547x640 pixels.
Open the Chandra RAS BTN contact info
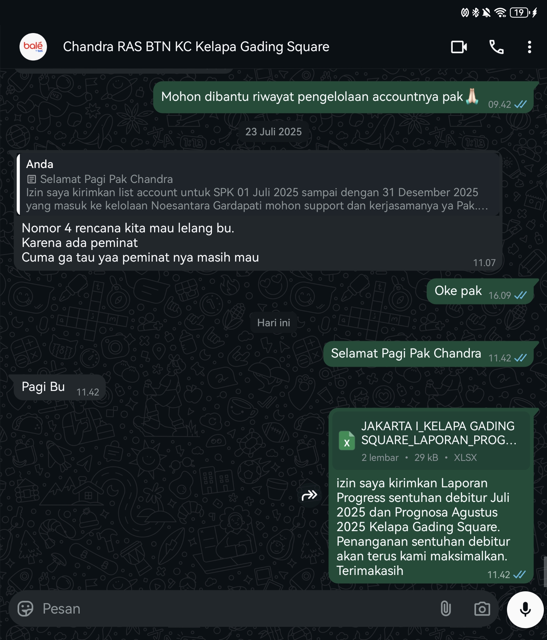click(196, 47)
